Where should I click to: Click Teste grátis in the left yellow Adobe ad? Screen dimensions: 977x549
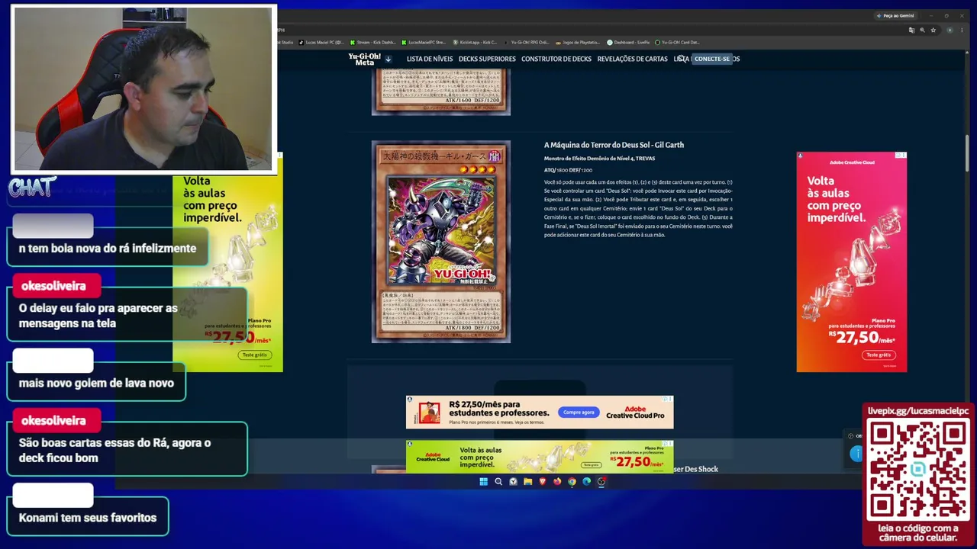tap(255, 355)
